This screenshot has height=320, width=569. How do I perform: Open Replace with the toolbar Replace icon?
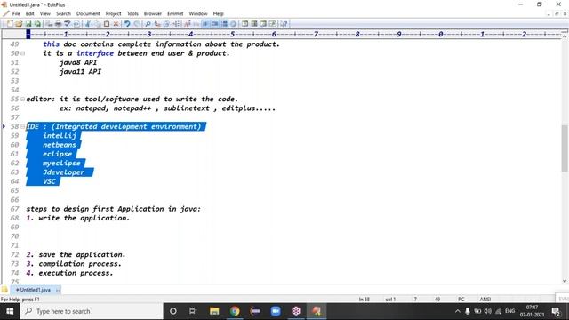coord(157,24)
